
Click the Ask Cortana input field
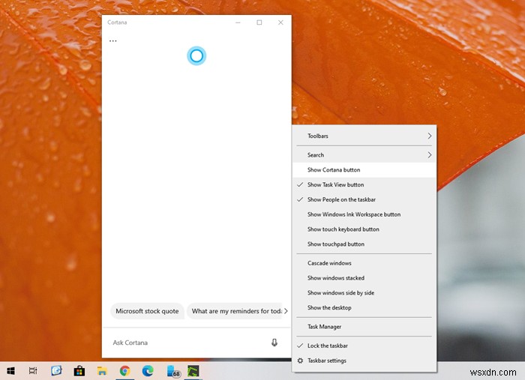click(187, 343)
